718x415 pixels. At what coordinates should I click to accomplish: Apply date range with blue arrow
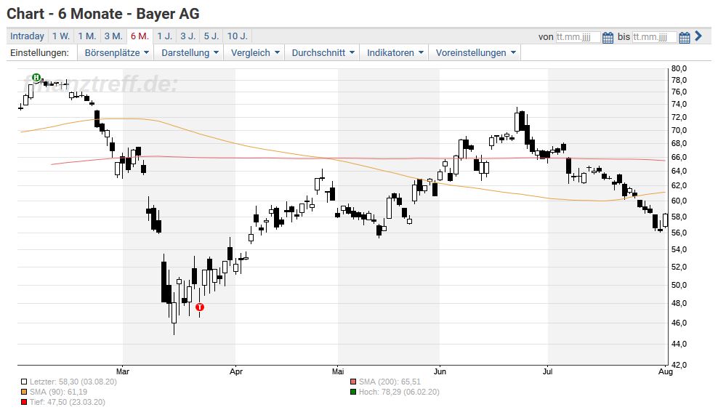click(x=698, y=36)
